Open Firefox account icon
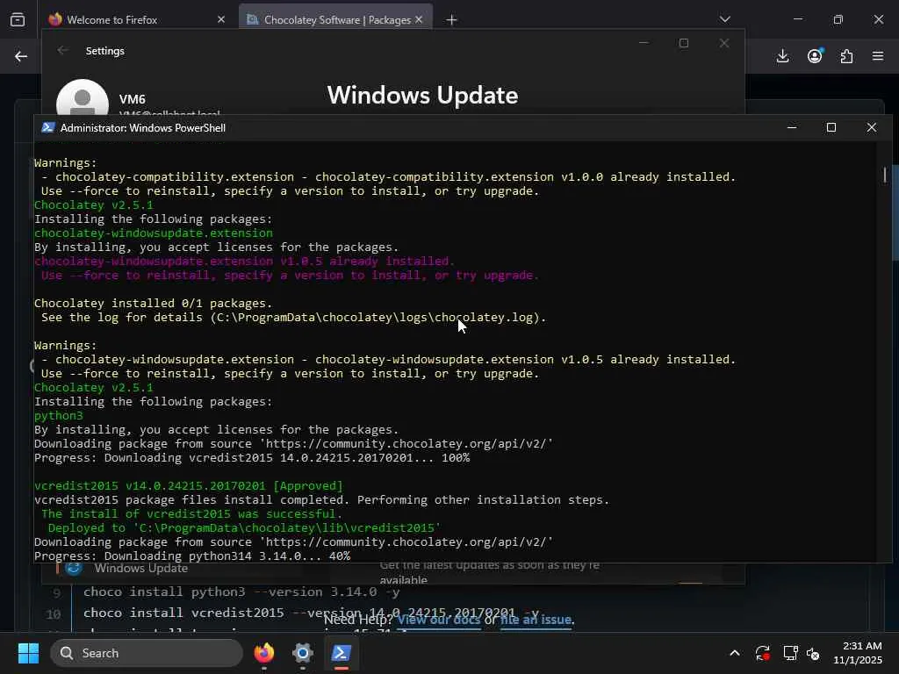This screenshot has height=674, width=899. coord(815,55)
